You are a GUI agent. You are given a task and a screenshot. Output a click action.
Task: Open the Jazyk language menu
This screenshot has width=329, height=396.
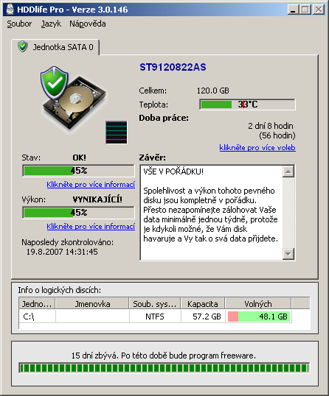[x=51, y=24]
